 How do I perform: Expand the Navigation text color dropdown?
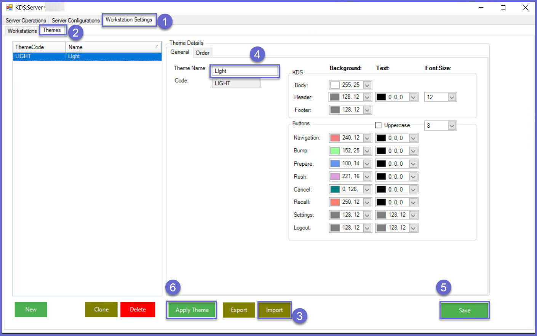(x=413, y=138)
